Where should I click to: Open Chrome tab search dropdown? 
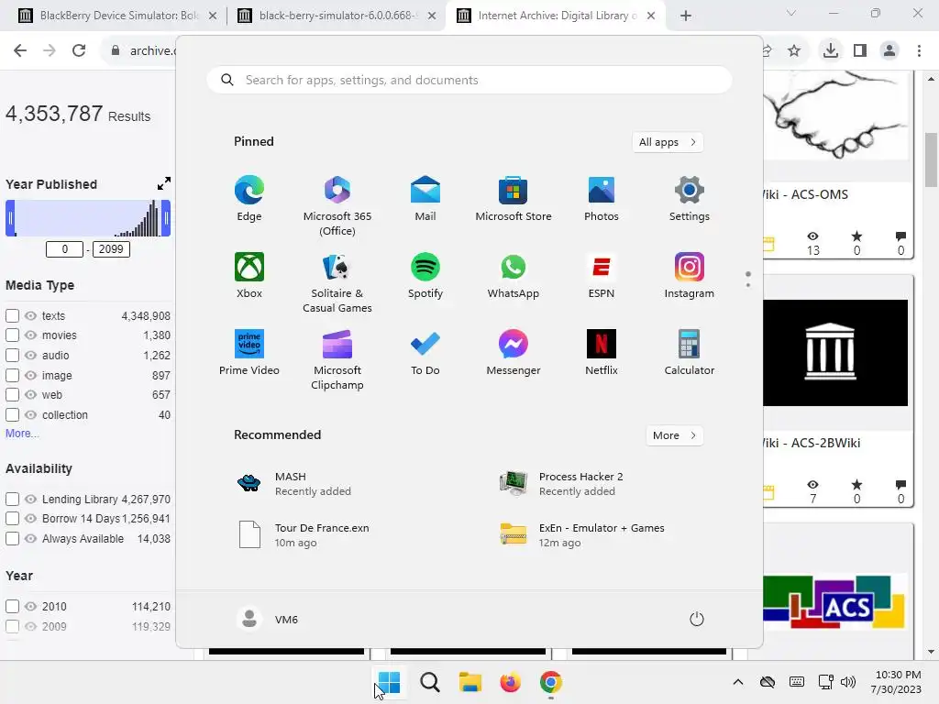coord(791,13)
